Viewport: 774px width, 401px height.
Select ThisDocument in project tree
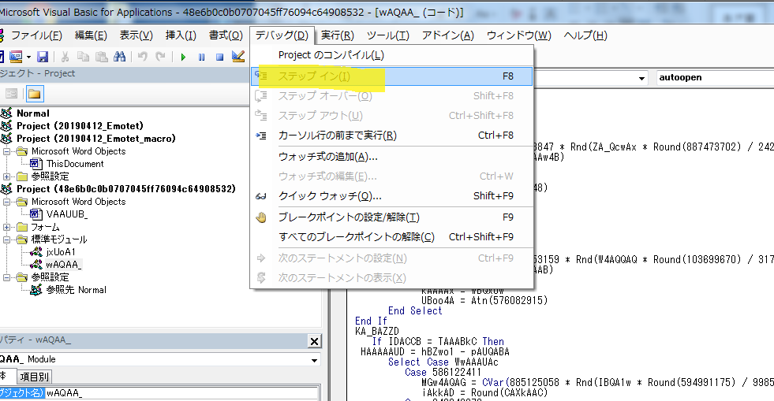pos(75,164)
